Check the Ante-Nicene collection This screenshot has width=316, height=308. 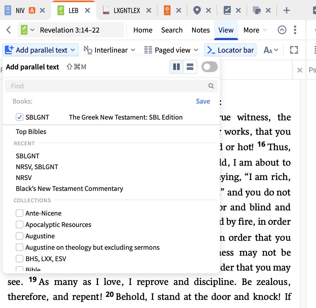[x=19, y=213]
